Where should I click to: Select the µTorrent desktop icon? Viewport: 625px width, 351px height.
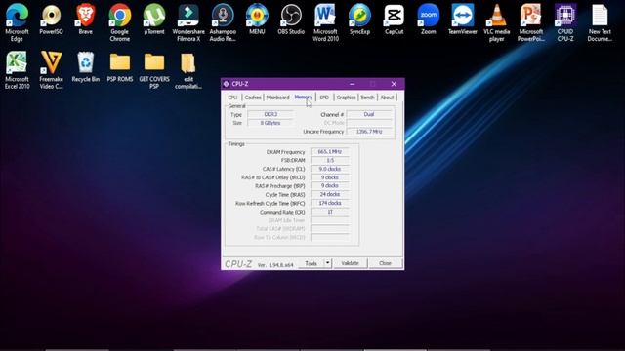click(x=154, y=19)
